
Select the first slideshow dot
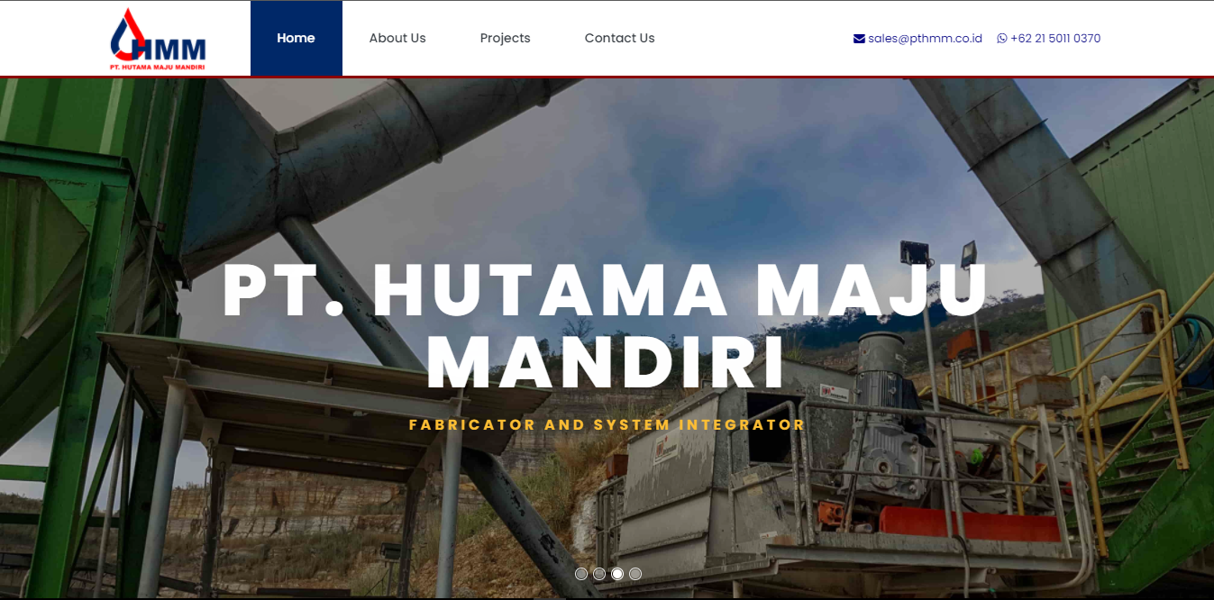581,574
